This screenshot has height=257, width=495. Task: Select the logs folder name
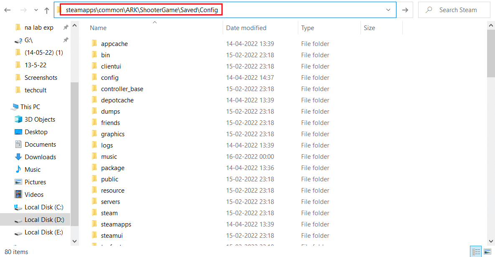(x=107, y=145)
